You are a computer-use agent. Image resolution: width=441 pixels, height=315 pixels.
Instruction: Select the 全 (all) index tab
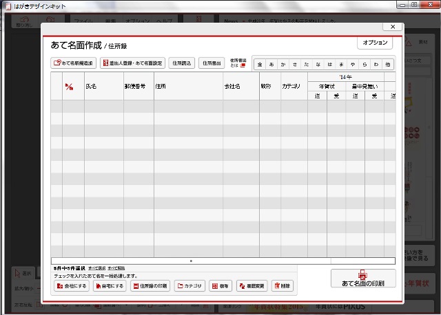[x=260, y=64]
